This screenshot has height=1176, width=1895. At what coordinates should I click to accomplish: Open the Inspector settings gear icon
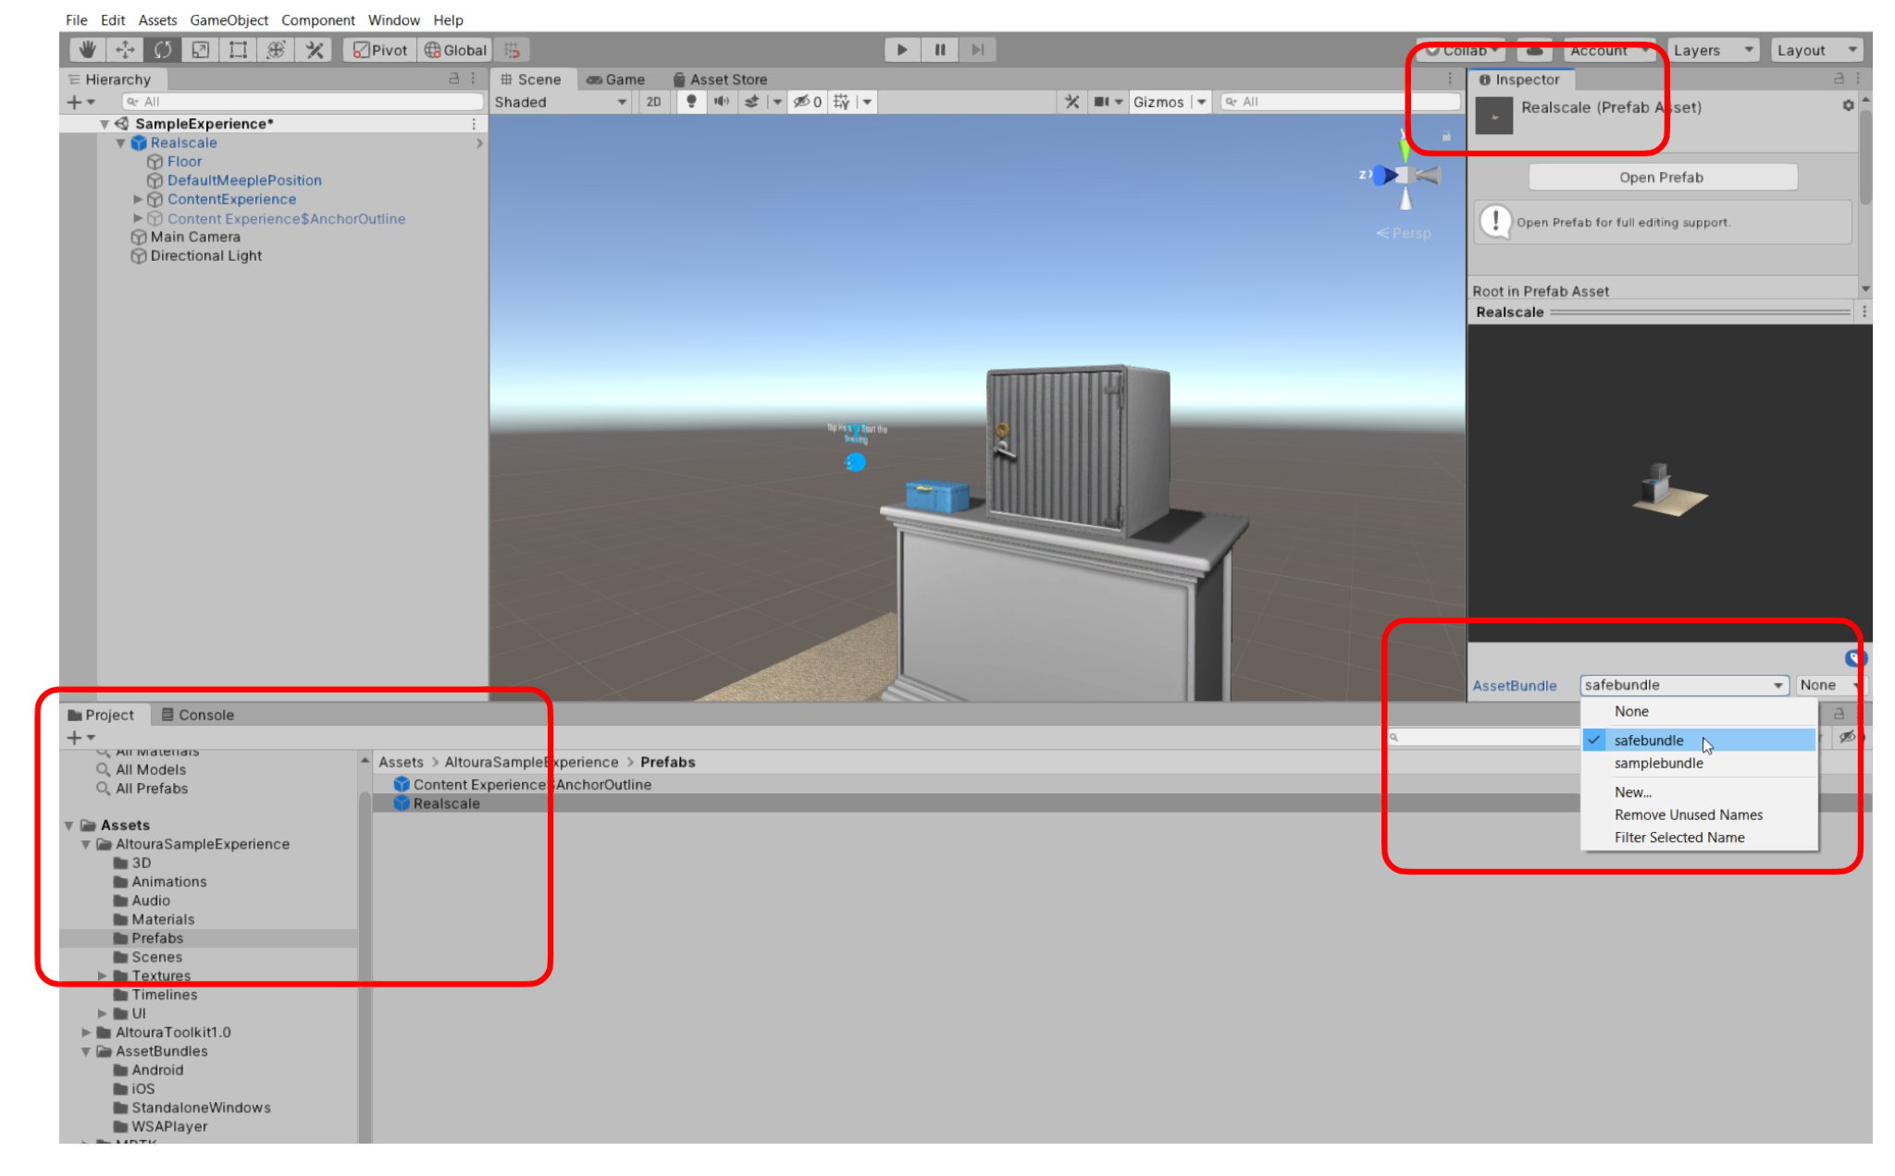click(1848, 106)
